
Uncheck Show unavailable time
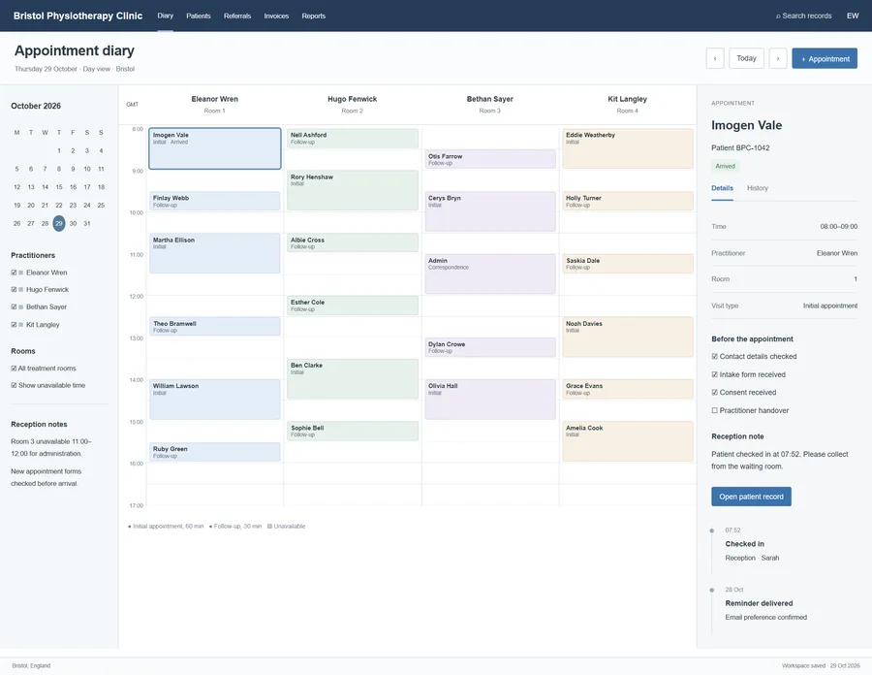pos(14,385)
